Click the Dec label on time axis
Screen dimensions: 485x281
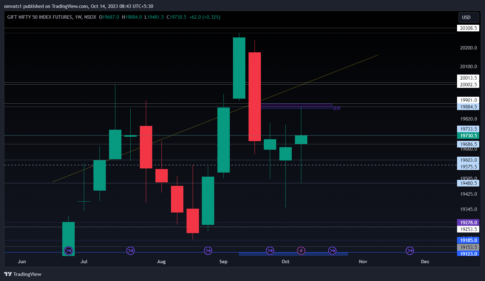[x=425, y=262]
